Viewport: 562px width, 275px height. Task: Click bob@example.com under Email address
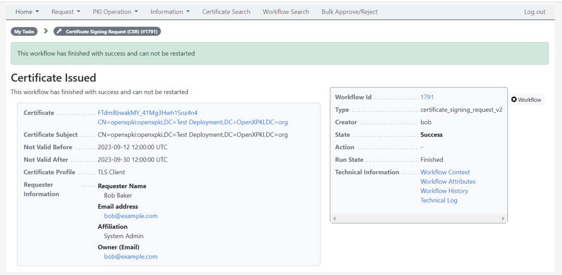coord(131,216)
